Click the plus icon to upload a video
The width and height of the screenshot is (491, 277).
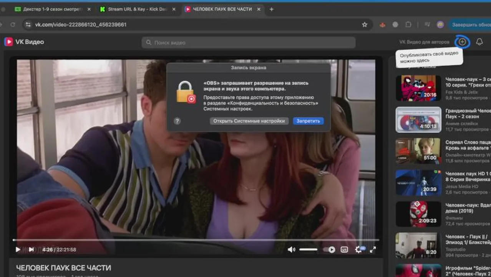point(463,42)
